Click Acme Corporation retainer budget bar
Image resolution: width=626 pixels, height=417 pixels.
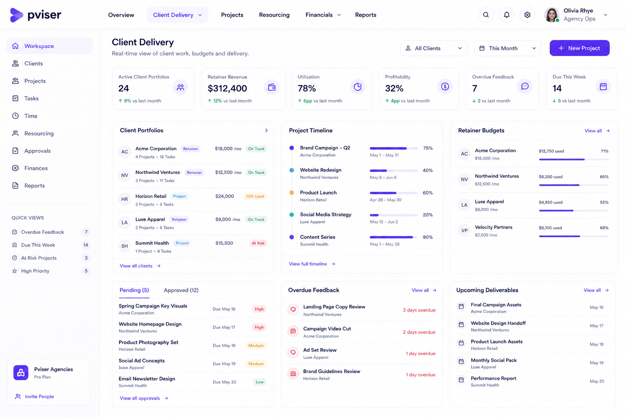(x=574, y=159)
